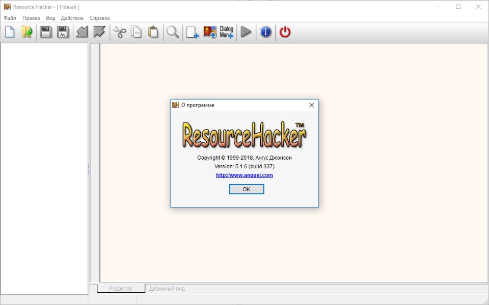The height and width of the screenshot is (305, 489).
Task: Click the down-right arrow toolbar icon
Action: point(99,32)
